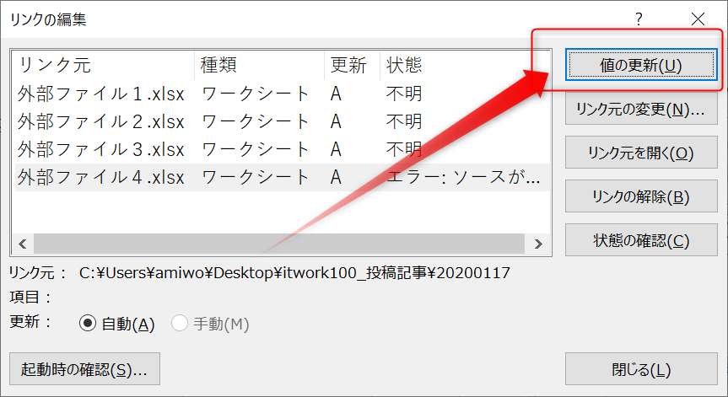
Task: Select the 自動(A) radio button
Action: (87, 324)
